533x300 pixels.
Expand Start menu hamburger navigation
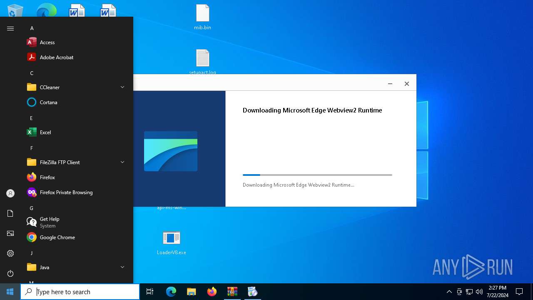click(x=10, y=28)
